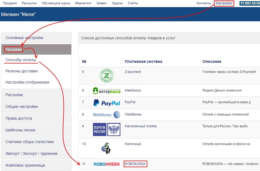Screen dimensions: 260x171
Task: Click the account balance indicator
Action: coord(250,3)
